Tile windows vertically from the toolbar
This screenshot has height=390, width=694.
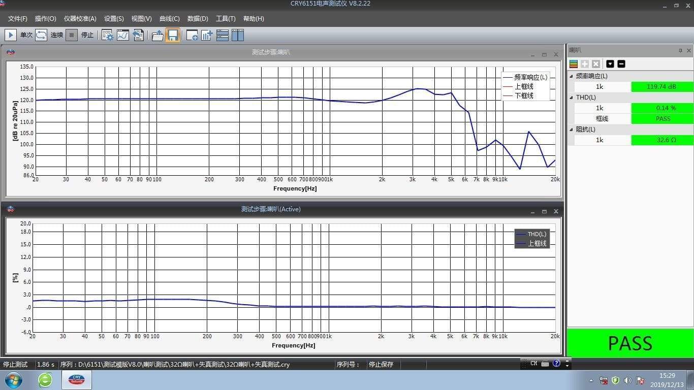pos(238,35)
